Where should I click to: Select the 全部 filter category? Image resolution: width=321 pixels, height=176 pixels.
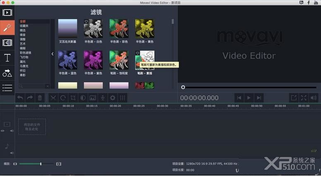(x=23, y=21)
